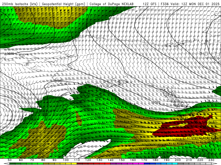Select the 'F336 Valid: 12Z MON DEC 01 2025' text

pyautogui.click(x=190, y=4)
